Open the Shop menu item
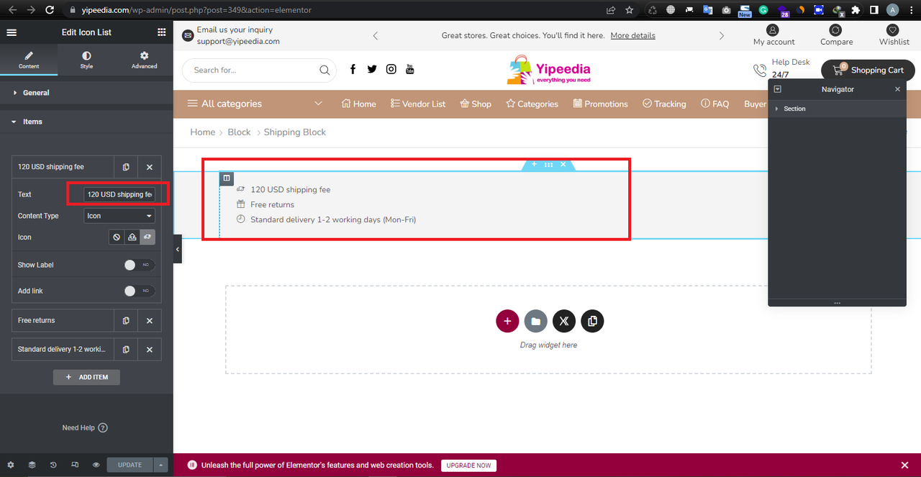Viewport: 921px width, 477px height. coord(476,104)
